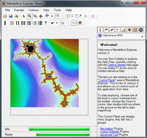Image resolution: width=147 pixels, height=138 pixels.
Task: Open the Fractals menu
Action: [x=19, y=10]
